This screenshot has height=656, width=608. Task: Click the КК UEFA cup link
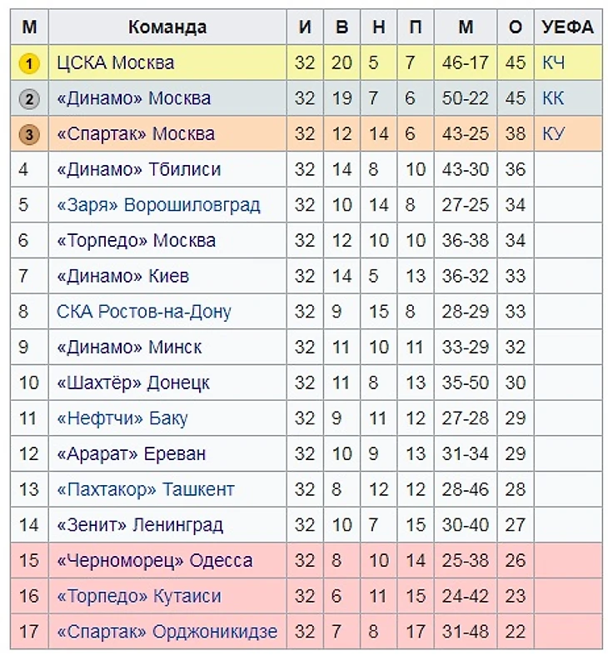[x=552, y=99]
